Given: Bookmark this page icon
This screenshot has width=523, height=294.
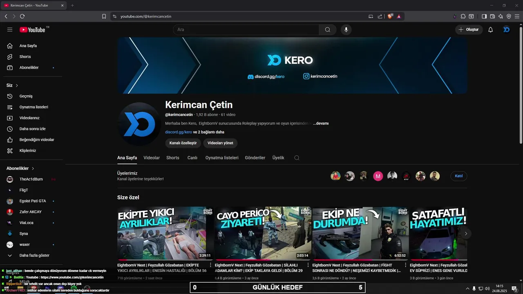Looking at the screenshot, I should pos(104,16).
